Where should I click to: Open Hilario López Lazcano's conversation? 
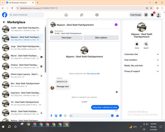pos(22,76)
